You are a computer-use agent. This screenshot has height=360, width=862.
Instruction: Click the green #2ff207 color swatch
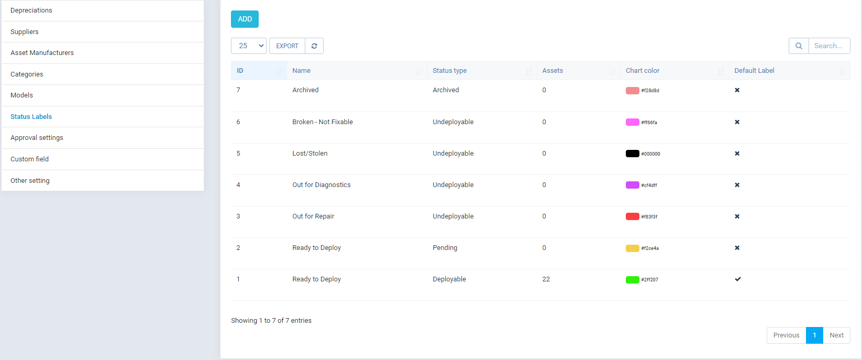point(632,280)
